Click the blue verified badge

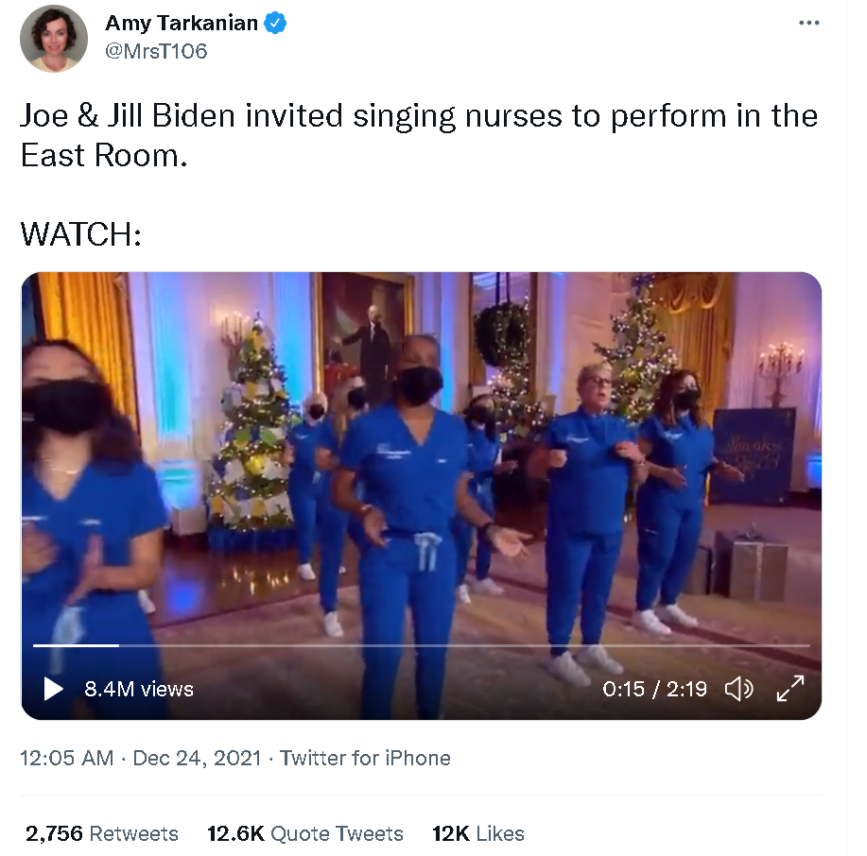[x=275, y=24]
